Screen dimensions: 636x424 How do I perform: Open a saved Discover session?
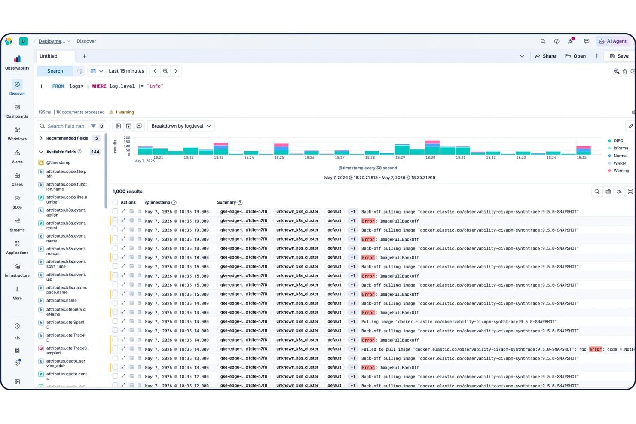[x=575, y=56]
